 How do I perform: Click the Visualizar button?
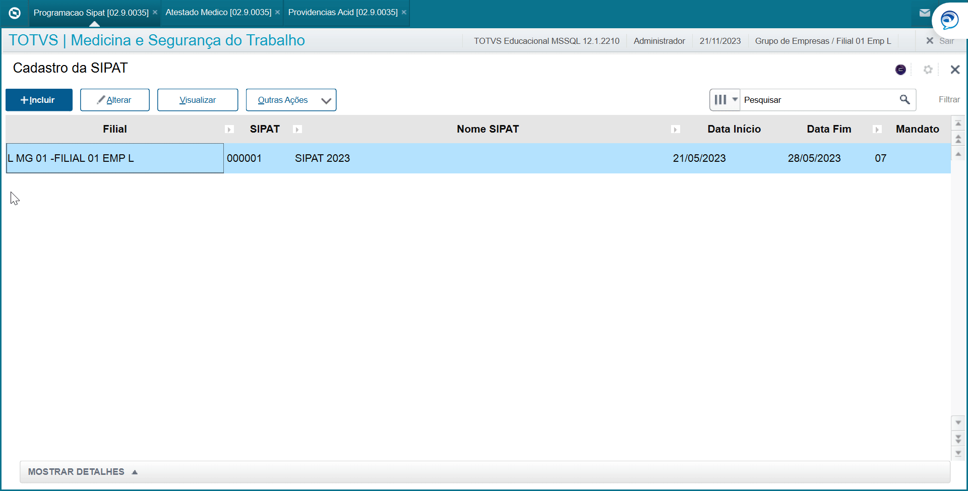click(198, 100)
